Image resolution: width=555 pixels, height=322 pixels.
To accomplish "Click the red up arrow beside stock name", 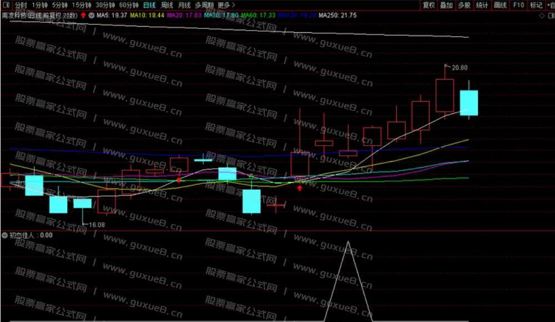I will click(x=83, y=15).
